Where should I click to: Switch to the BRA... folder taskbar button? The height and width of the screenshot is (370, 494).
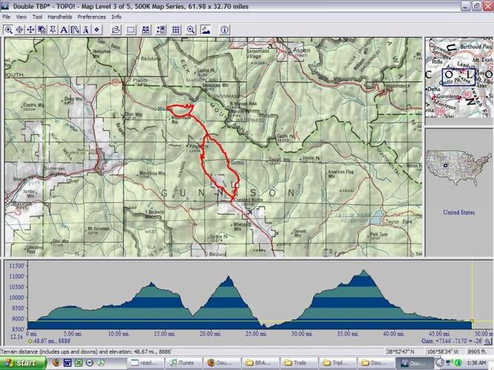pos(260,363)
